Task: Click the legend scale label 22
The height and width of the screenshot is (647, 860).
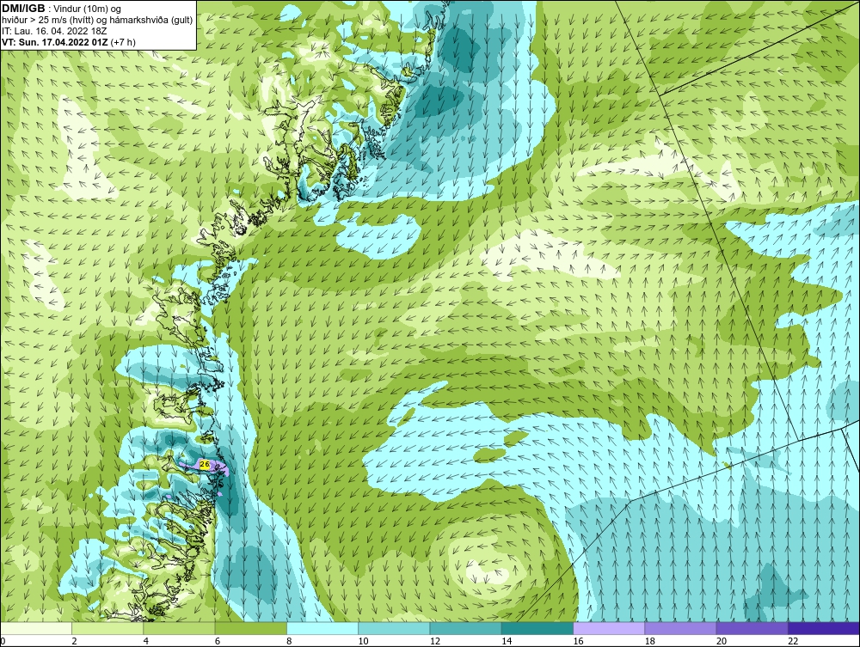Action: [793, 641]
